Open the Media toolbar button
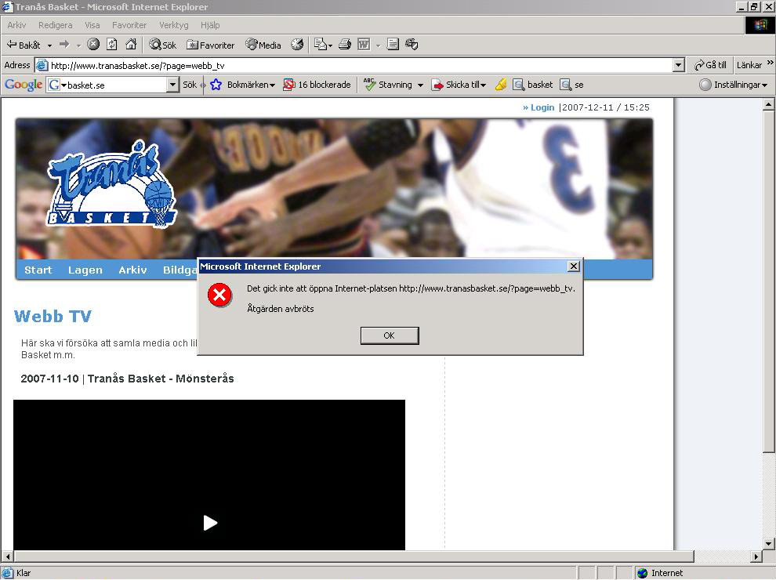The image size is (776, 580). [x=263, y=45]
